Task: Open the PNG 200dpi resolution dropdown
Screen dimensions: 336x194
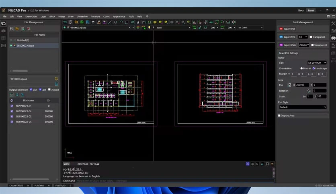Action: pos(304,45)
